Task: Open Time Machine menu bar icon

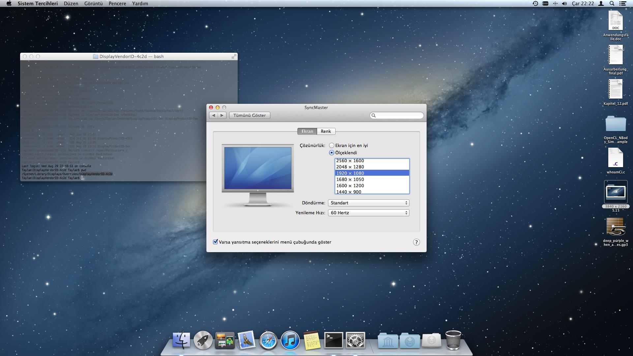Action: 535,4
